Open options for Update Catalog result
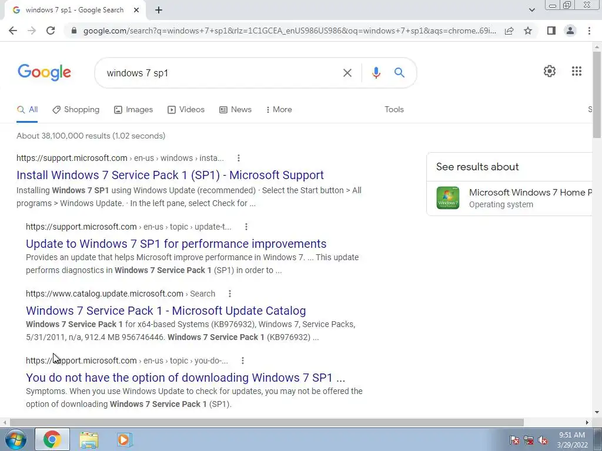 pos(230,294)
